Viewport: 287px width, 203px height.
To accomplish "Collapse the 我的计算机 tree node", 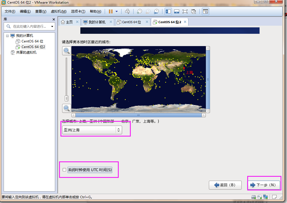I will 8,36.
